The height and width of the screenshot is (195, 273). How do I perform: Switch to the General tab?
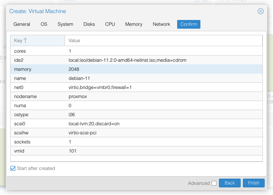(x=22, y=24)
